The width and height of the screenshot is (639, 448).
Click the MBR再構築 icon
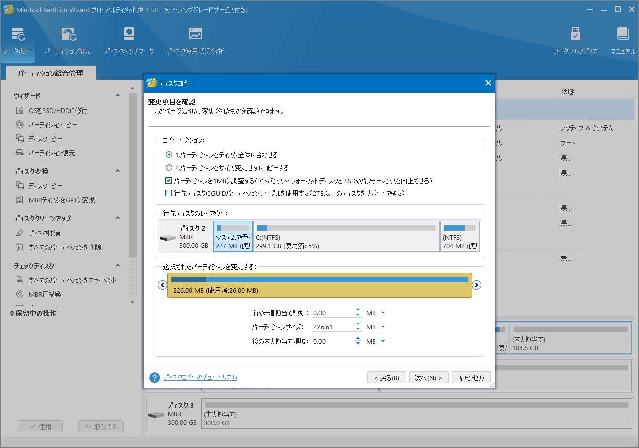pos(19,294)
